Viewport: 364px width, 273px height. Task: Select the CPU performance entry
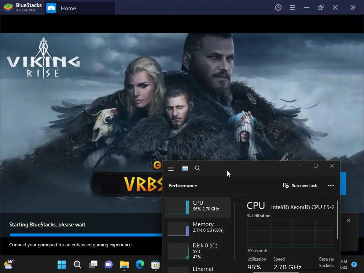tap(198, 207)
